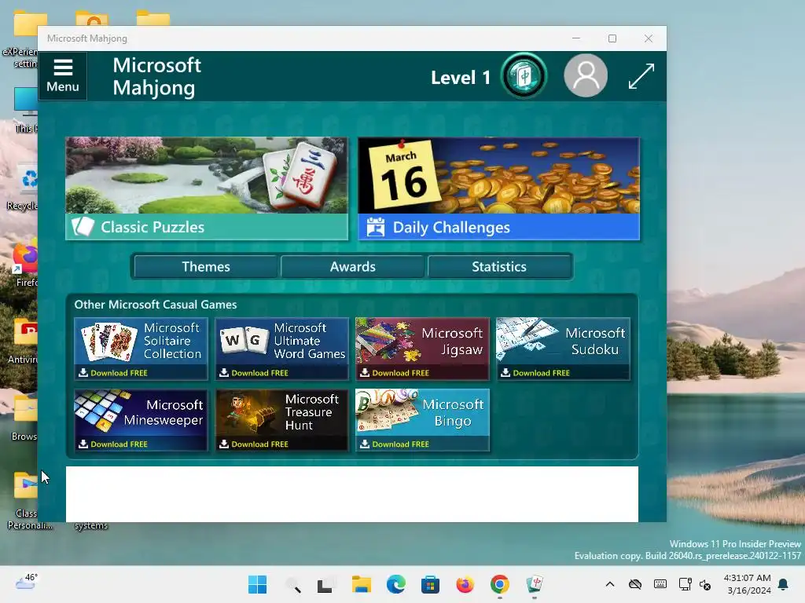Open the touch keyboard tray icon
Screen dimensions: 805x603
660,584
